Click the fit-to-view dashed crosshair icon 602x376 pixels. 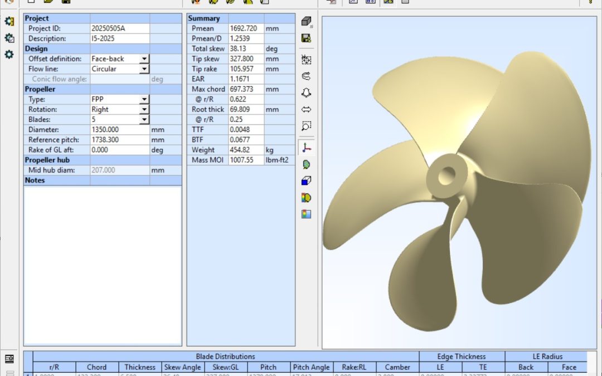click(306, 60)
